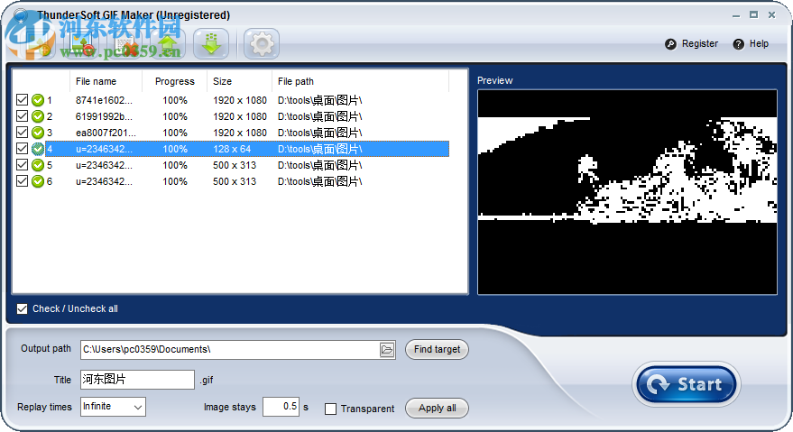Screen dimensions: 793x432
Task: Uncheck the checkbox for row 1
Action: point(22,99)
